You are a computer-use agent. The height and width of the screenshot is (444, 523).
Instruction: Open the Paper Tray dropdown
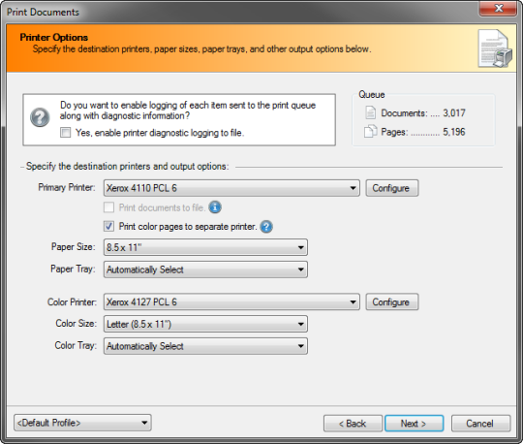[x=205, y=270]
